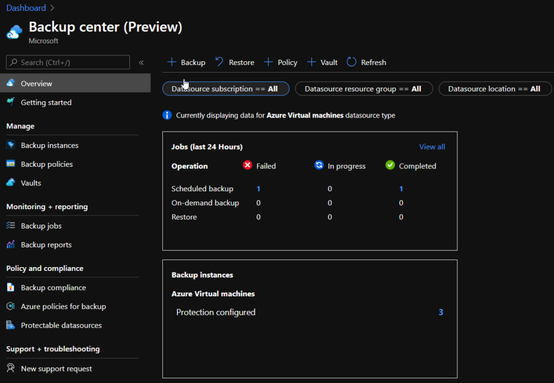Click the Refresh toolbar button label

click(x=373, y=63)
